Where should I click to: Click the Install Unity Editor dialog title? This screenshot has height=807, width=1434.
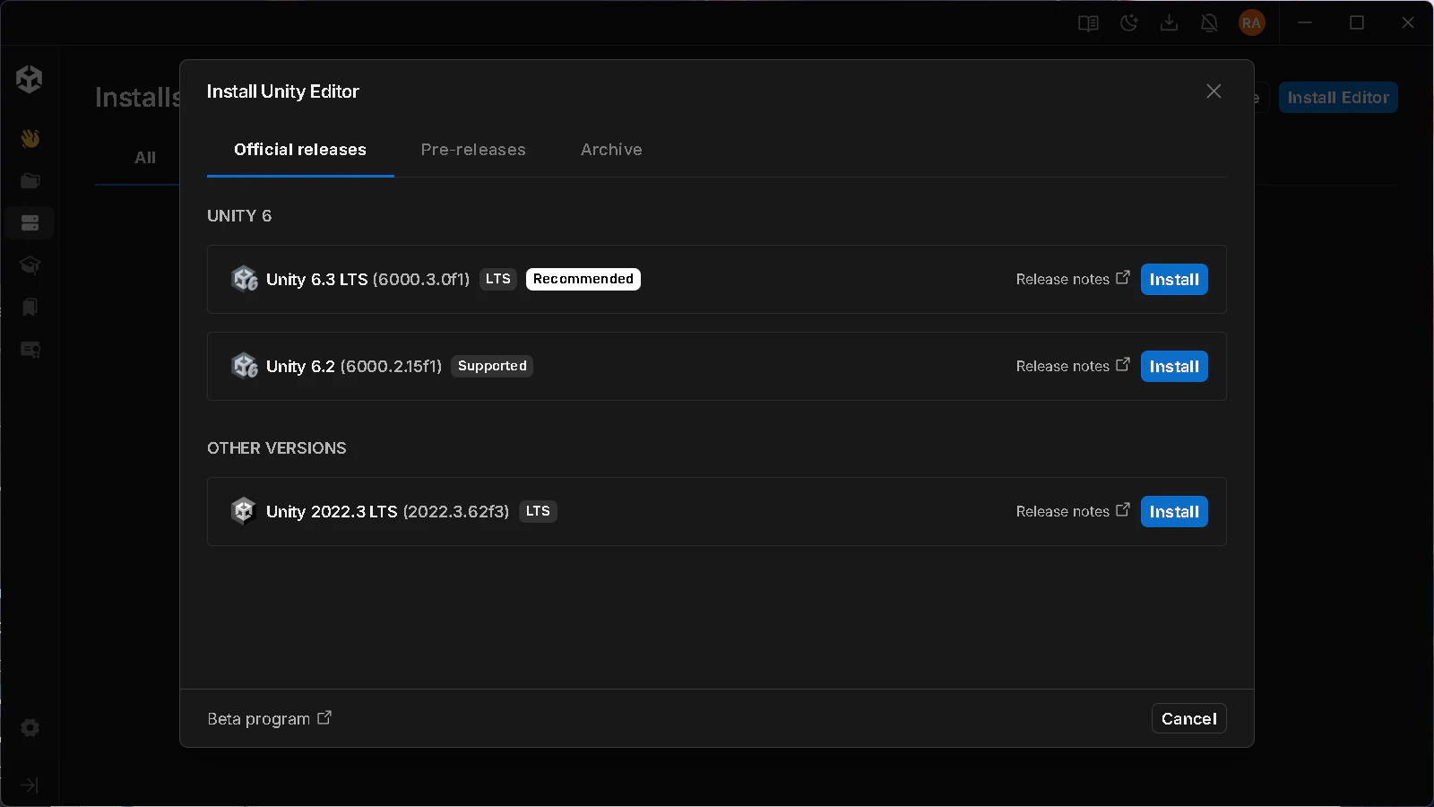pyautogui.click(x=282, y=91)
